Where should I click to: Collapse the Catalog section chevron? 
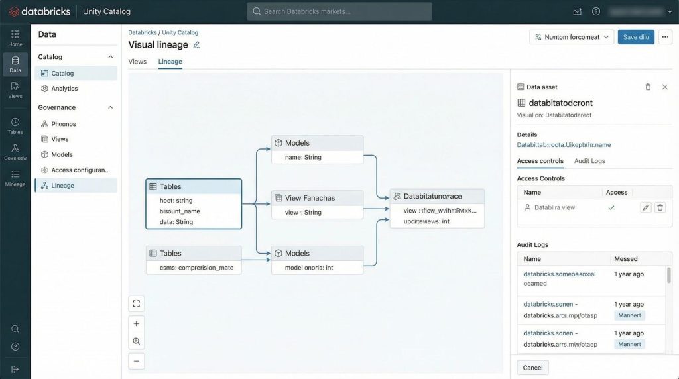coord(111,57)
